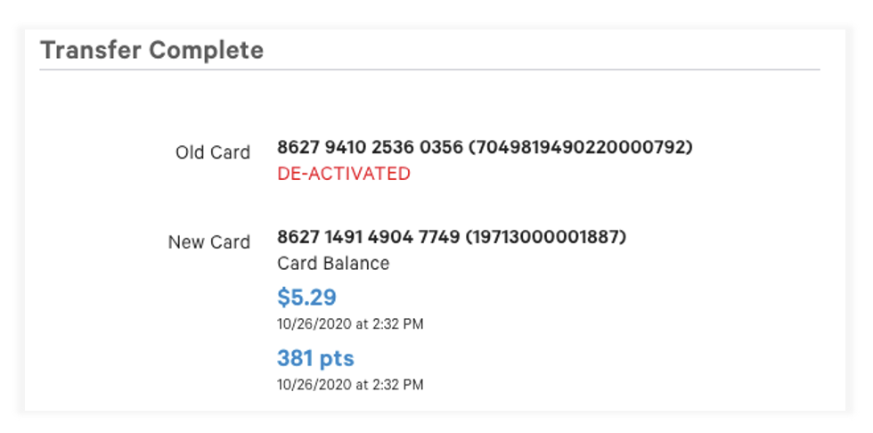Screen dimensions: 873x433
Task: Click the divider line under Transfer Complete
Action: click(429, 69)
